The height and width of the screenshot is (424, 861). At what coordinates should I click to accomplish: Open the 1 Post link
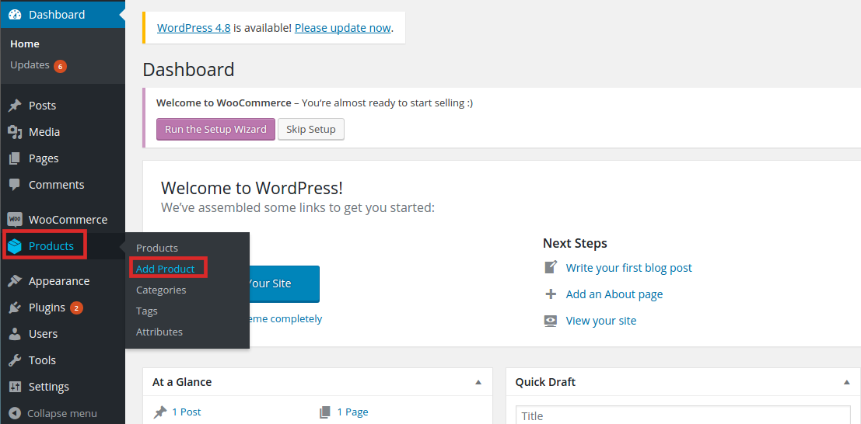coord(186,412)
